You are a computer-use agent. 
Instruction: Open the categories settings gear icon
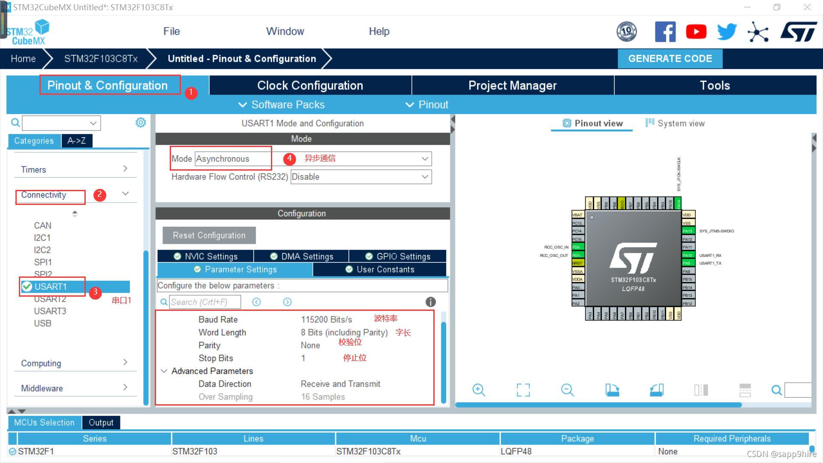click(141, 123)
